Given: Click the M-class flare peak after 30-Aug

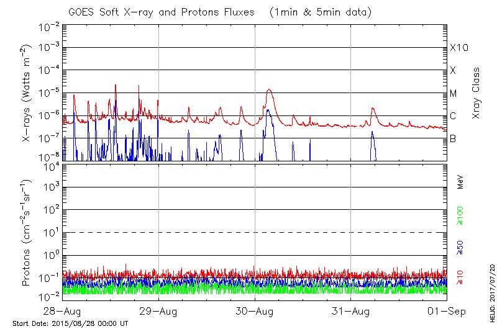Looking at the screenshot, I should (x=269, y=89).
